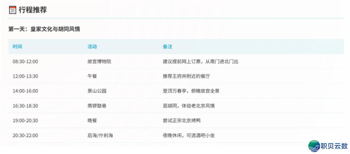Select the 14:00-16:00 time cell
Viewport: 350px width, 154px height.
tap(25, 91)
